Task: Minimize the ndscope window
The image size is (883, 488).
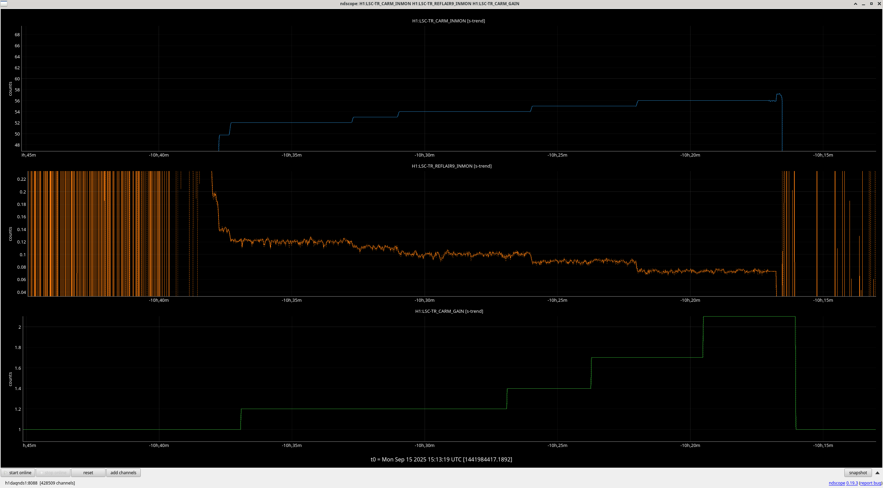Action: (863, 4)
